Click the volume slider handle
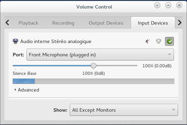This screenshot has height=125, width=187. pos(93,66)
